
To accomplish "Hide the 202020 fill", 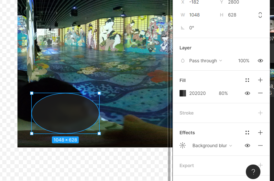I will tap(247, 93).
